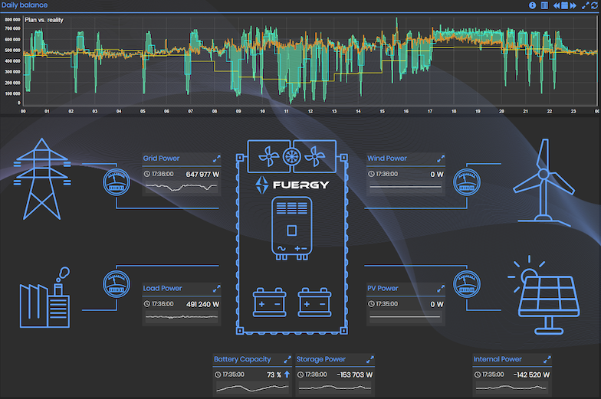This screenshot has width=601, height=399.
Task: Click the Load Power meter gauge icon
Action: pos(117,284)
